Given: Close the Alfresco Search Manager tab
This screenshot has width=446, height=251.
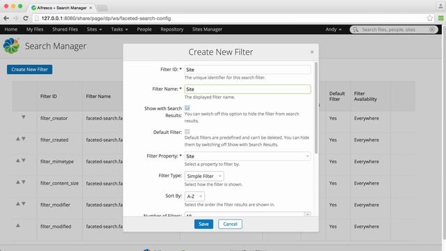Looking at the screenshot, I should coord(91,8).
